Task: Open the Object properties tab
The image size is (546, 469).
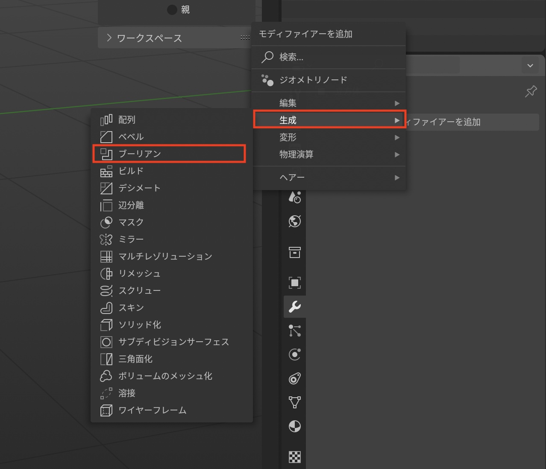Action: click(295, 283)
